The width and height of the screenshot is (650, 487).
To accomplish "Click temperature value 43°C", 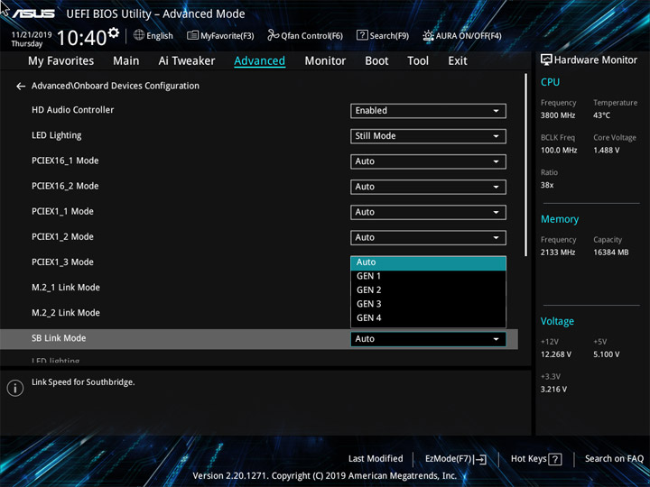I will click(601, 115).
